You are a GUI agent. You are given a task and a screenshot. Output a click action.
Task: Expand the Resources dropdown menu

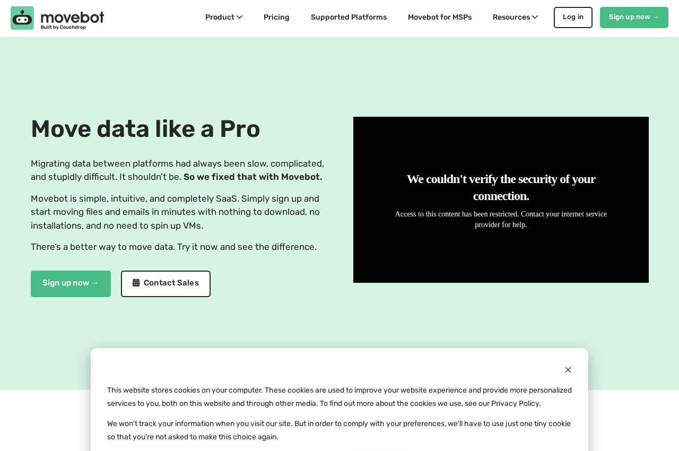click(x=516, y=18)
